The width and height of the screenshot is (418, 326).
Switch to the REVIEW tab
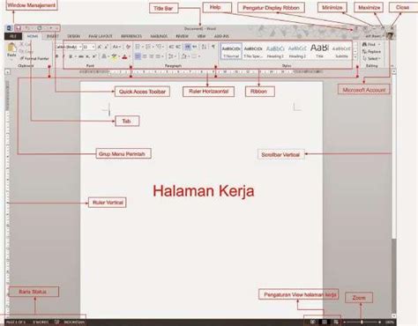(x=182, y=36)
